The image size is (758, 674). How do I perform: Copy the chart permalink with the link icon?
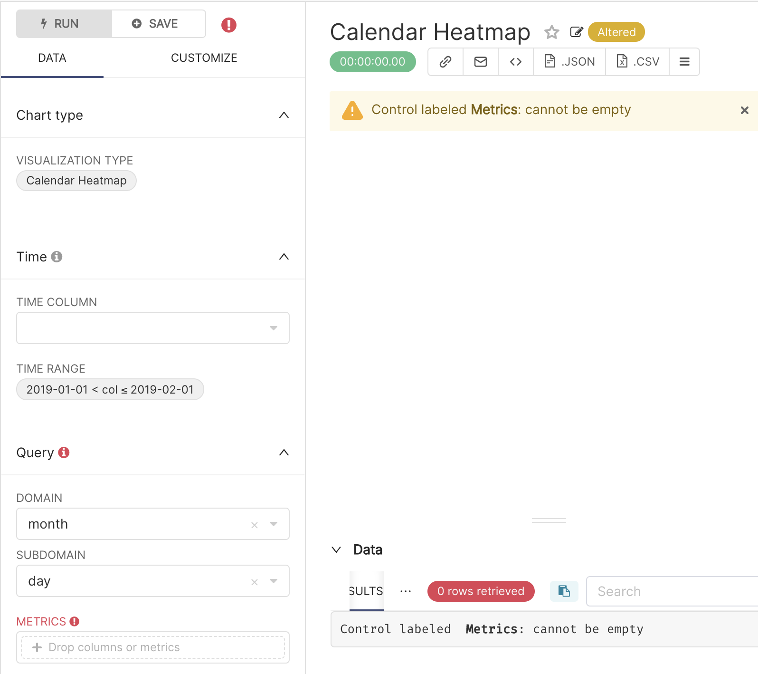445,62
